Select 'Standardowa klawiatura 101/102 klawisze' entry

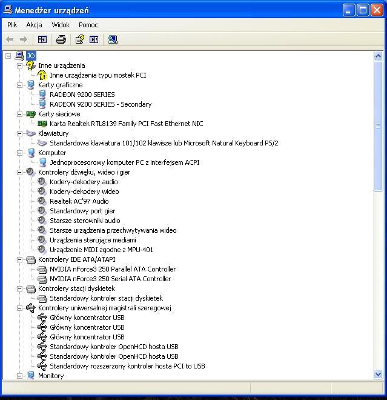pyautogui.click(x=164, y=143)
